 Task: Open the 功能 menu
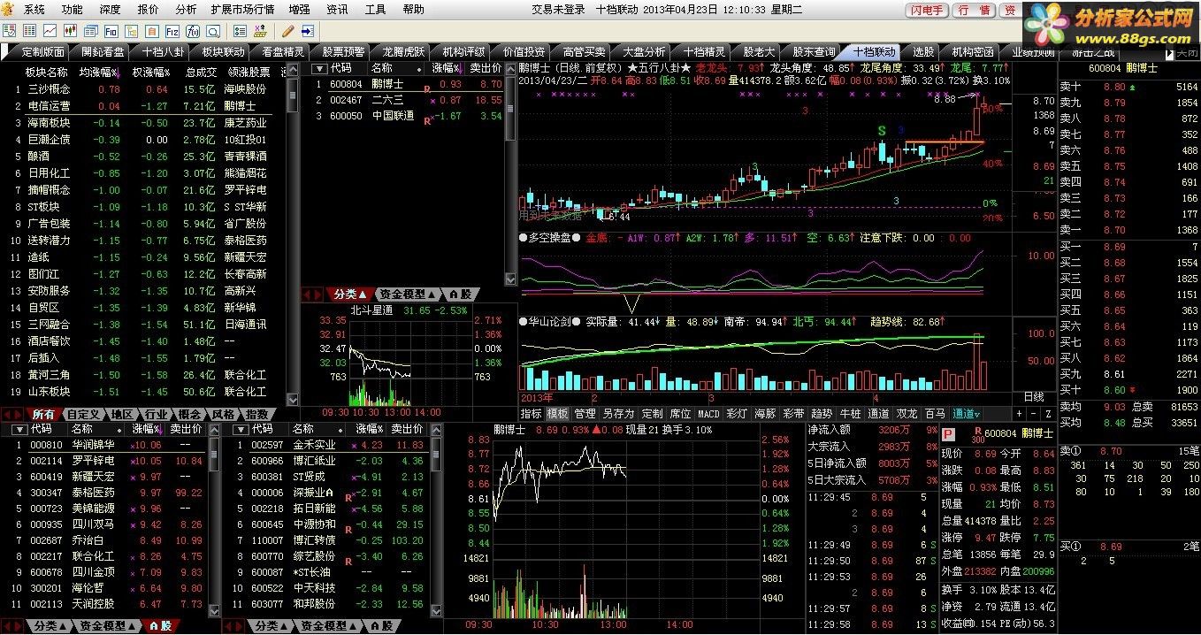(73, 10)
